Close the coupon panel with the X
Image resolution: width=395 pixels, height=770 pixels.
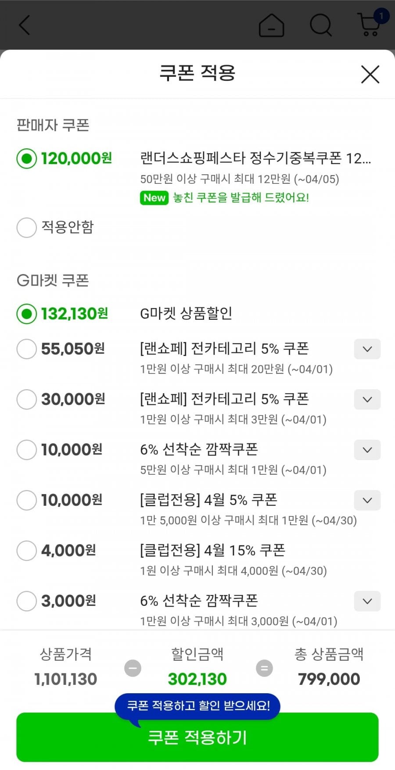[x=370, y=74]
